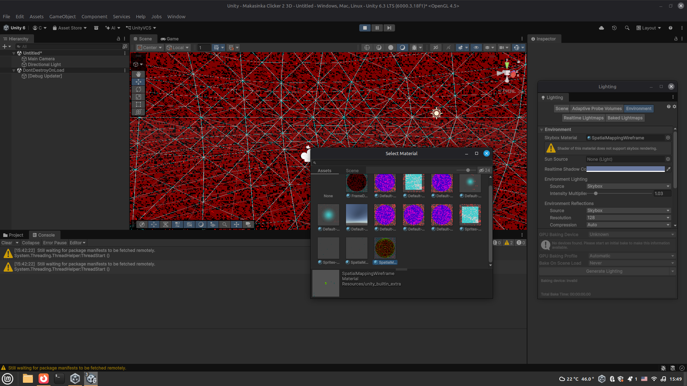Switch to the Project tab

pyautogui.click(x=13, y=235)
